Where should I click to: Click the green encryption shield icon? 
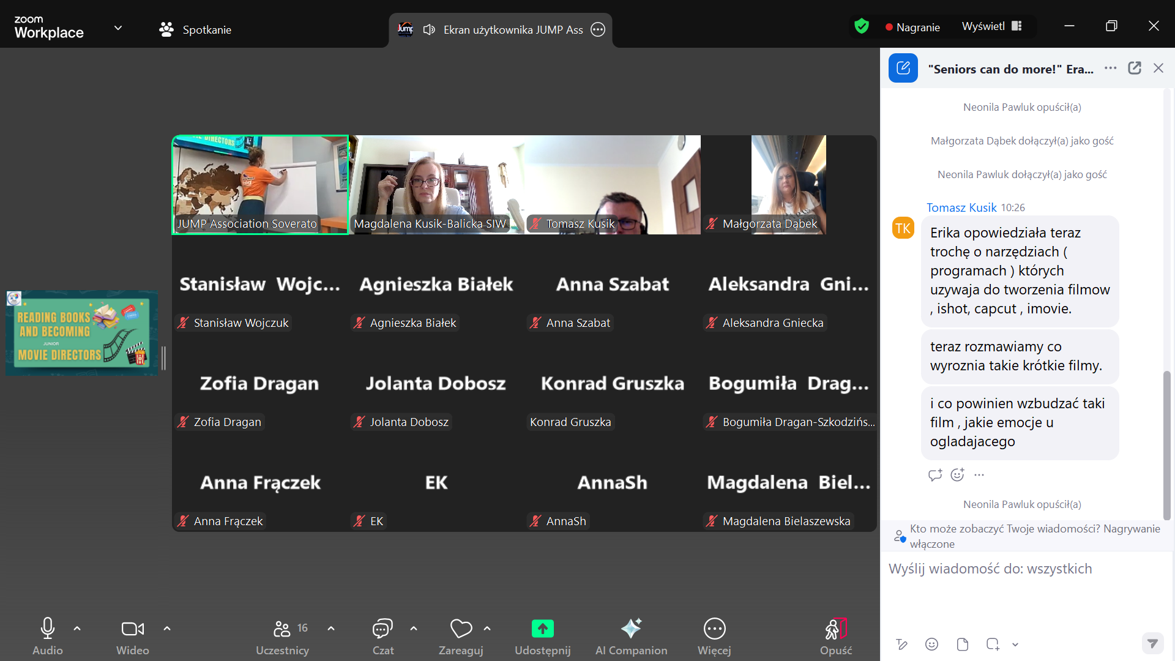point(862,26)
